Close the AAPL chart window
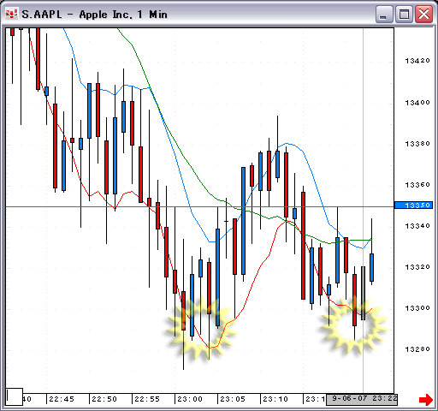This screenshot has width=438, height=411. pos(423,14)
